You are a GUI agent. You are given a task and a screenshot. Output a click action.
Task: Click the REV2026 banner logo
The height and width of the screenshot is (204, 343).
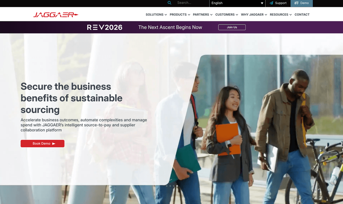104,27
